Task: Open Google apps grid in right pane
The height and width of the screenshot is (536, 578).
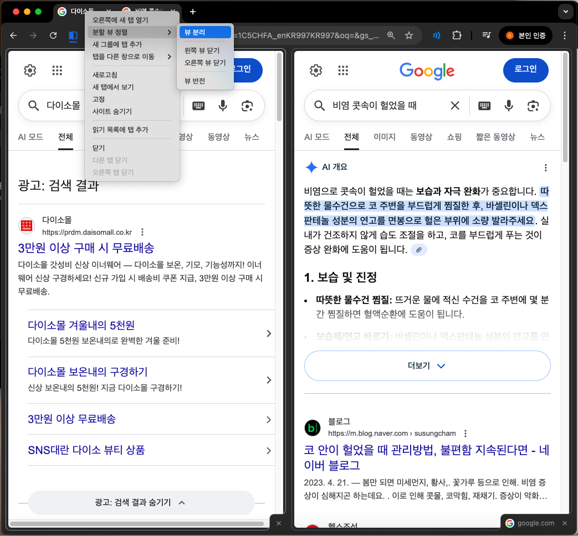Action: 343,70
